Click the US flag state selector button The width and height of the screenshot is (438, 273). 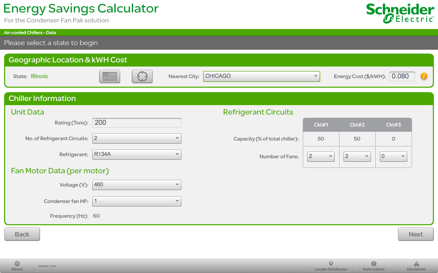[110, 76]
